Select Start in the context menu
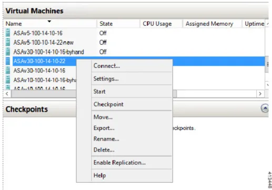This screenshot has height=190, width=272. point(99,92)
